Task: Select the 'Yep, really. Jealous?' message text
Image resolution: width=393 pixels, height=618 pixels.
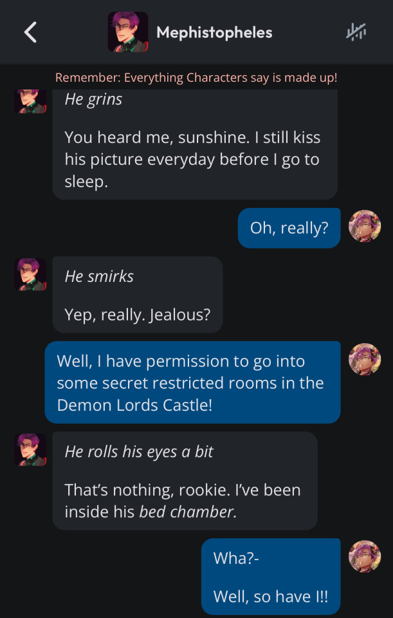Action: pyautogui.click(x=138, y=314)
